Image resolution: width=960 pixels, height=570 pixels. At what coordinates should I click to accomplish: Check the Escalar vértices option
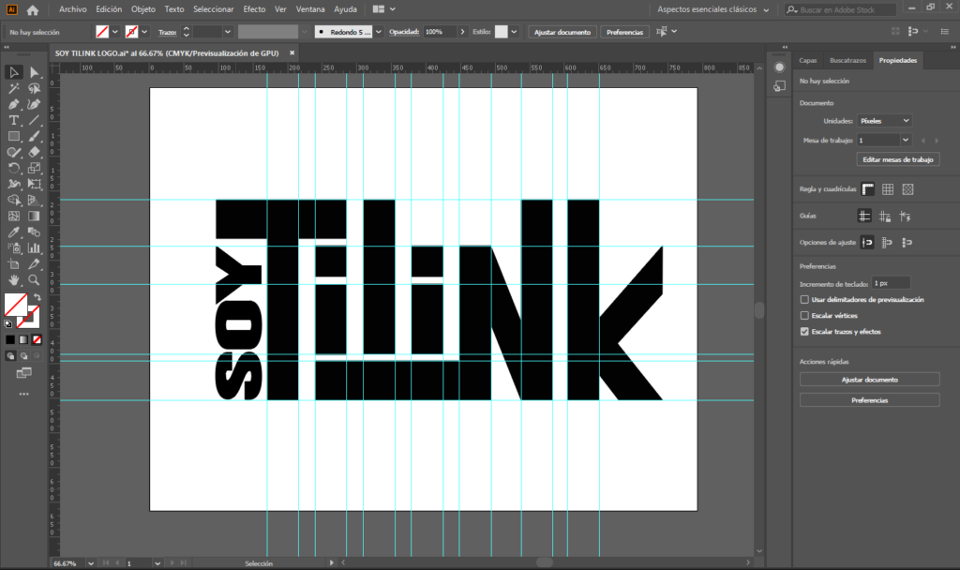(x=804, y=316)
